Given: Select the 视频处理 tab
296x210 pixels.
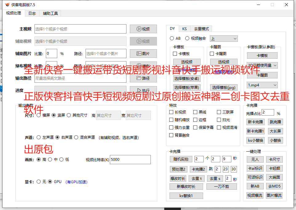Looking at the screenshot, I should tap(14, 13).
